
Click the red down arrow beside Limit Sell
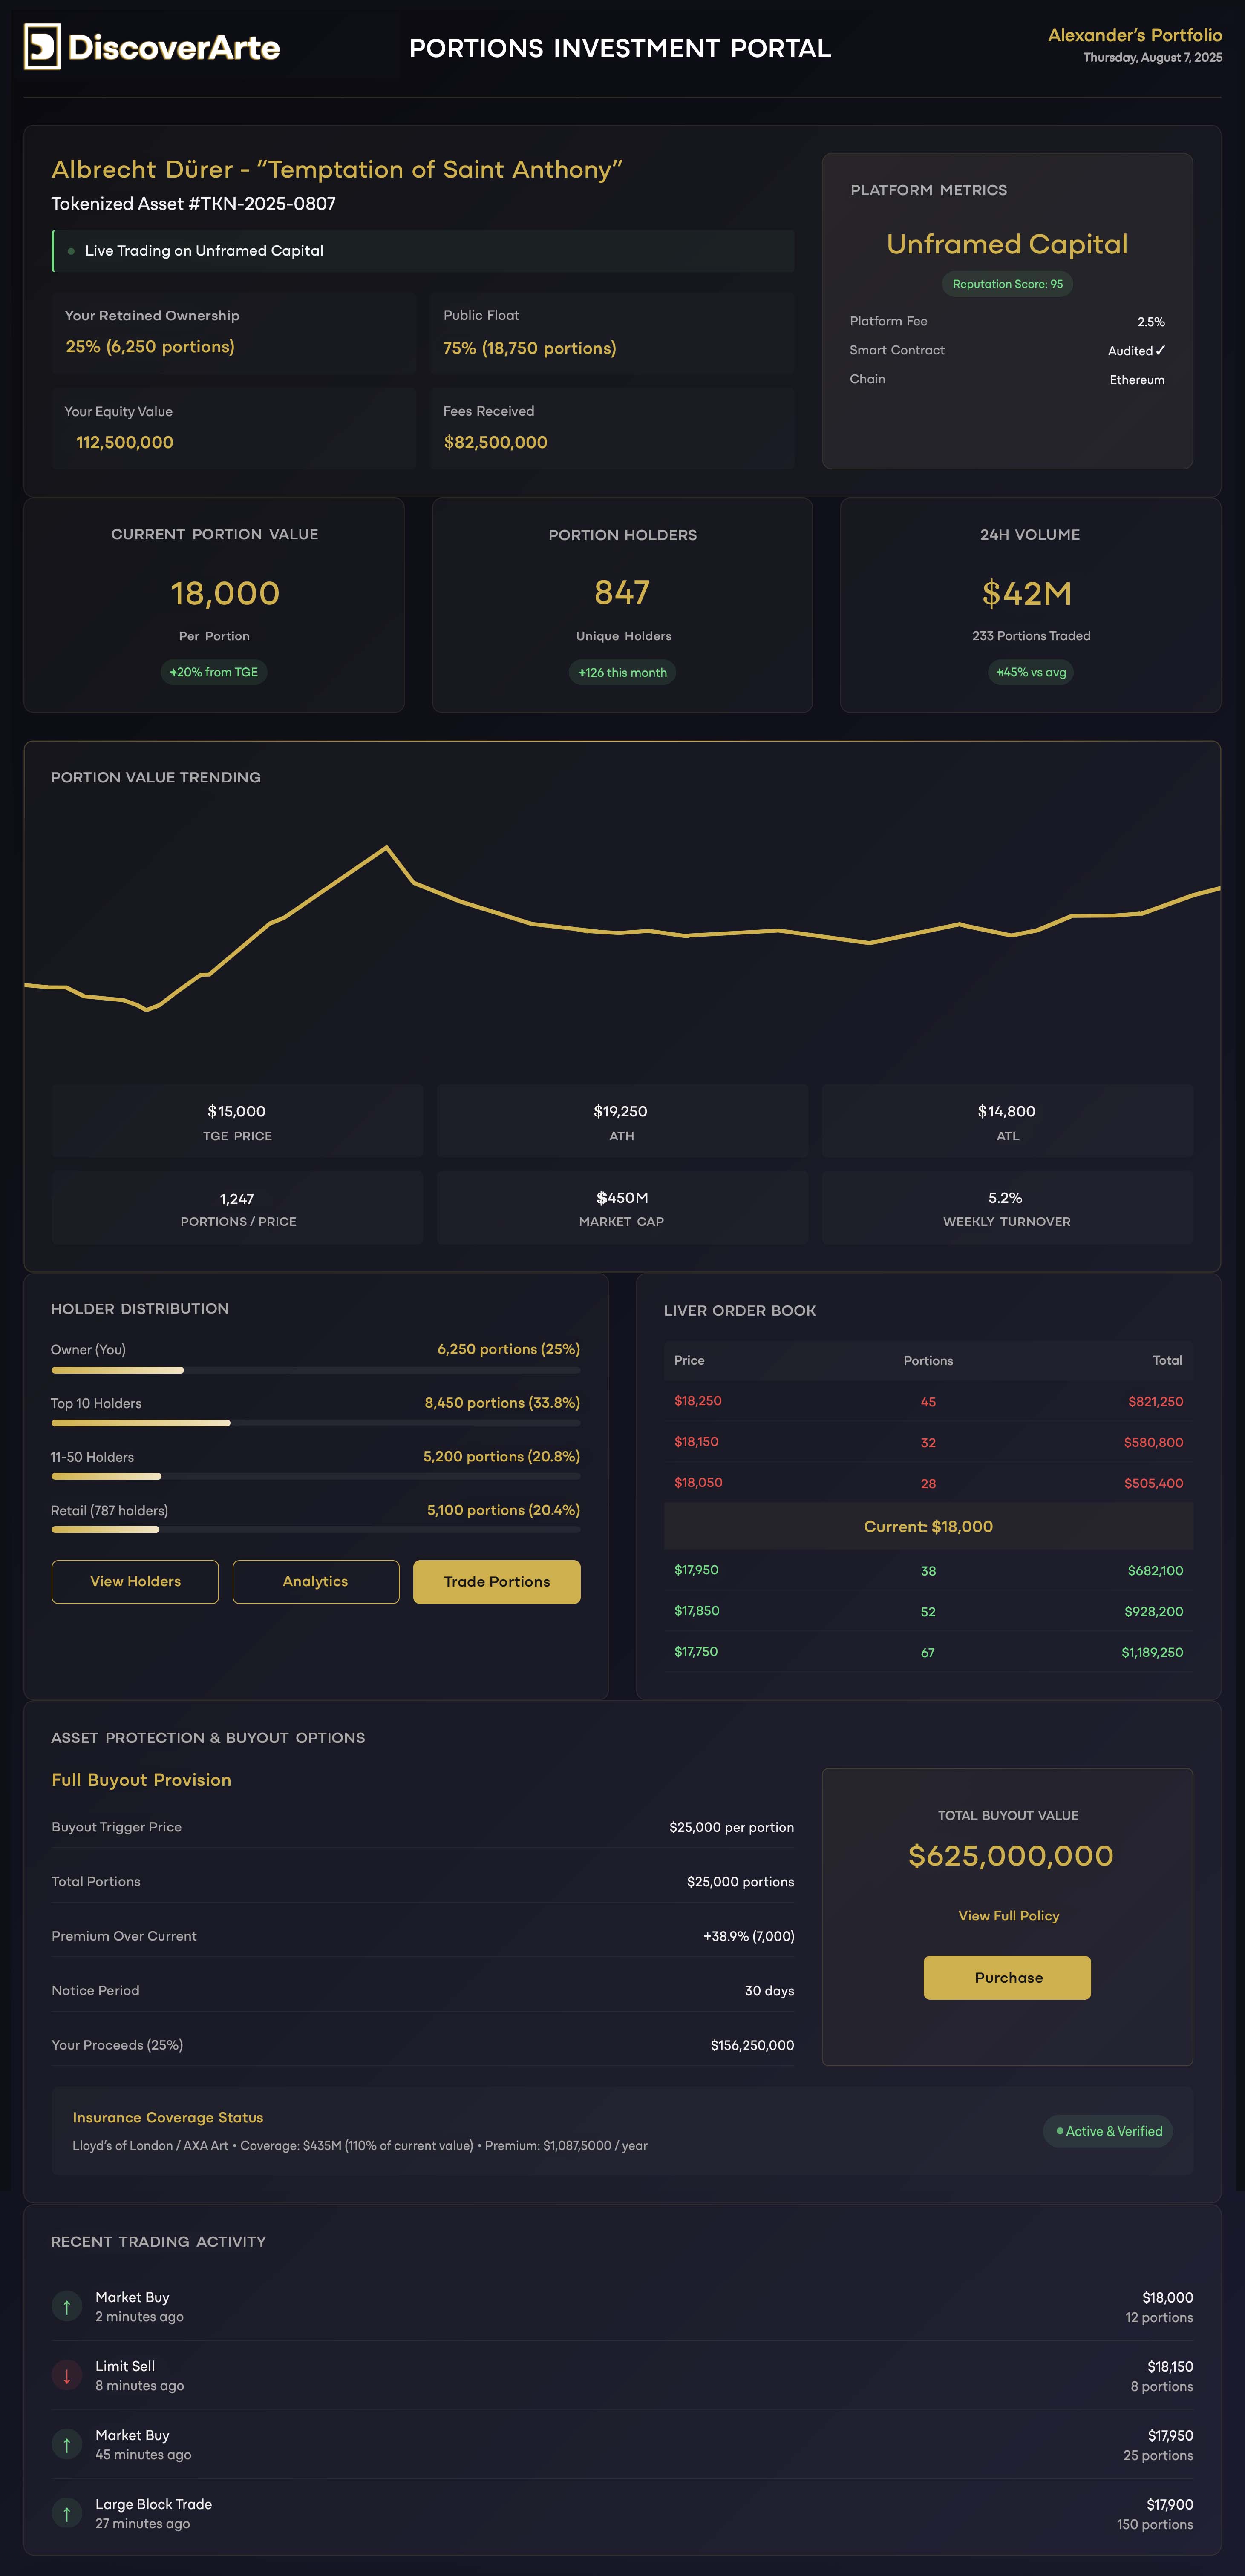(66, 2375)
